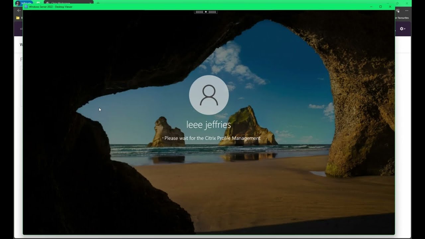Click the browser Back arrow button
Image resolution: width=425 pixels, height=239 pixels.
point(19,11)
